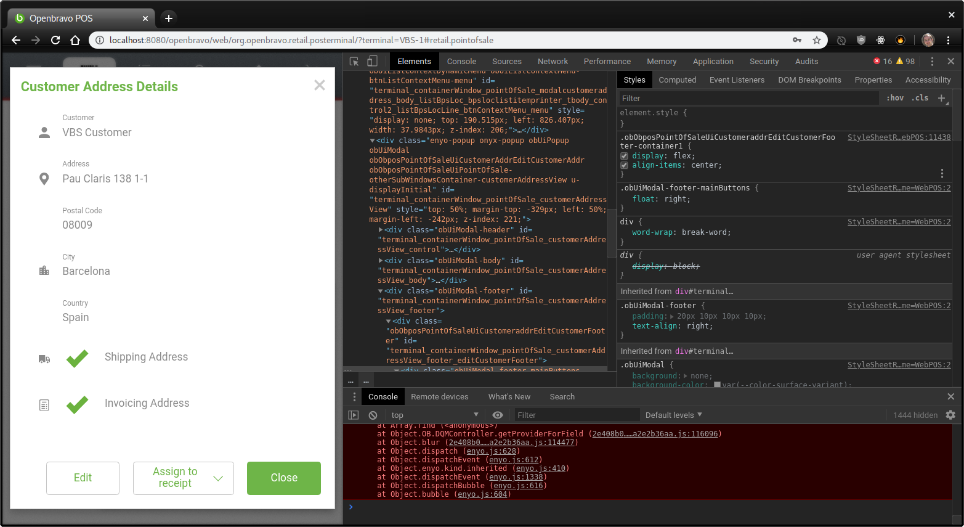Open the Accessibility pane tab
The width and height of the screenshot is (964, 527).
[x=928, y=80]
